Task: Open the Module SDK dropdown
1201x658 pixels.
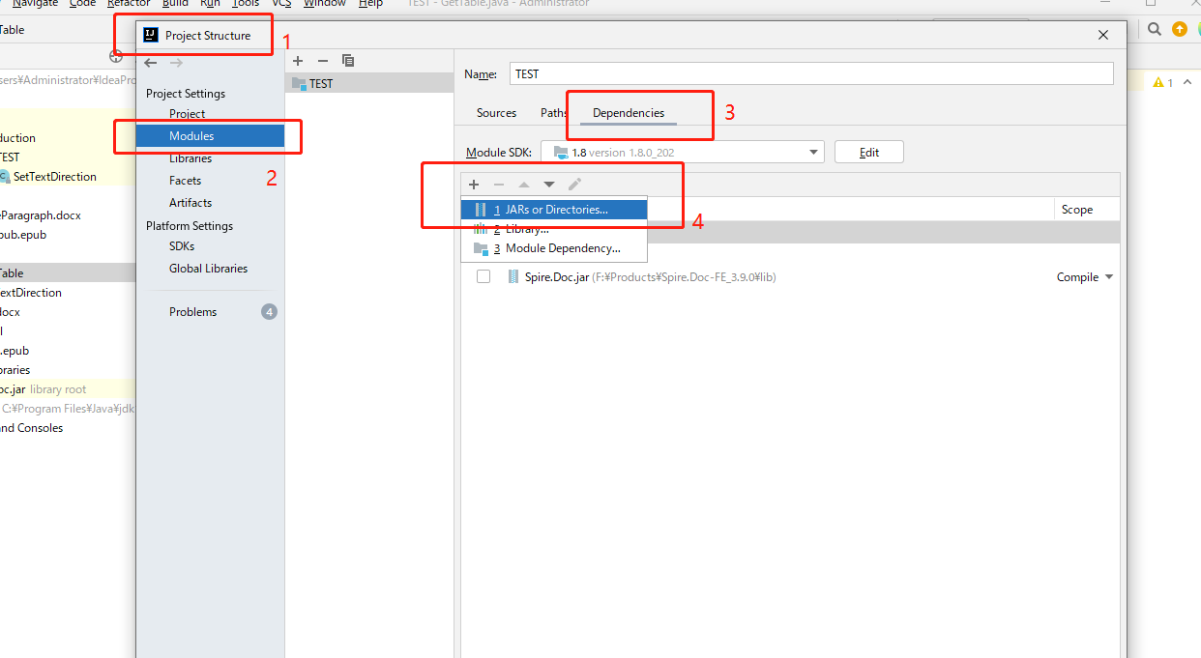Action: click(x=683, y=152)
